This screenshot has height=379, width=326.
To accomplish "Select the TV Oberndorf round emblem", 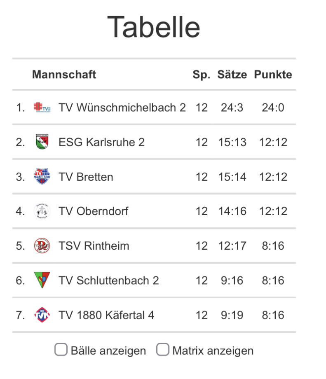I will 42,211.
